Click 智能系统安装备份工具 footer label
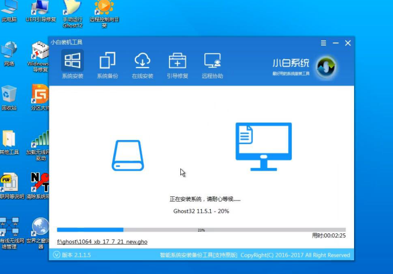393x274 pixels. tap(198, 255)
